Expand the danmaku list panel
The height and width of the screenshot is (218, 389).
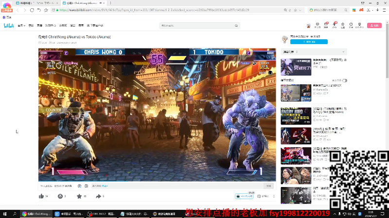314,52
